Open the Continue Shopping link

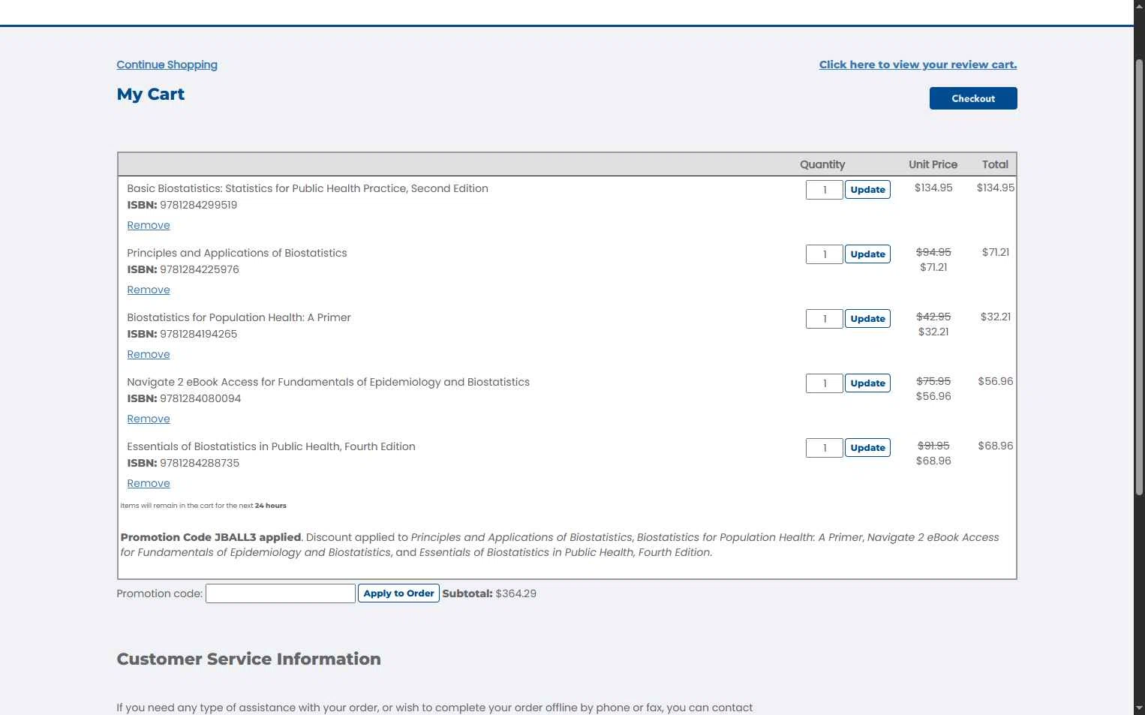click(167, 65)
